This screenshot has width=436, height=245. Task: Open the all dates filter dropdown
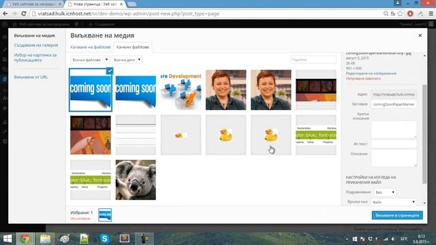pyautogui.click(x=127, y=60)
